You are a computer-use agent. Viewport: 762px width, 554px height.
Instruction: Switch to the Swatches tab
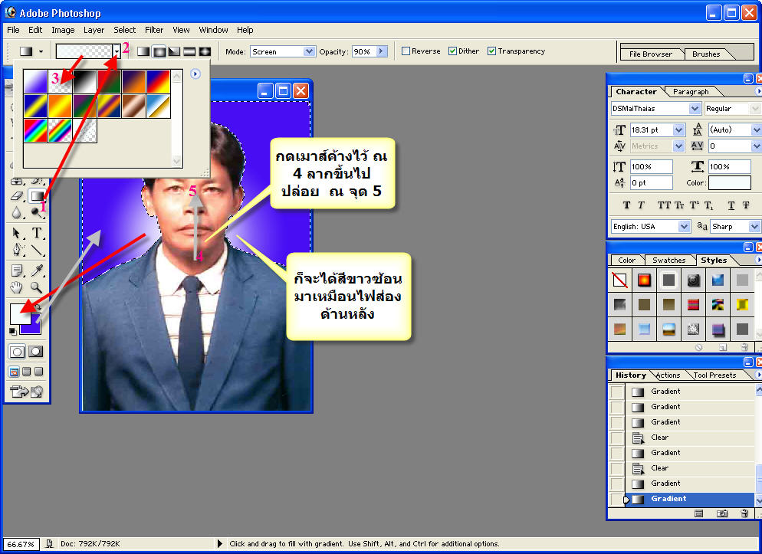(x=668, y=261)
